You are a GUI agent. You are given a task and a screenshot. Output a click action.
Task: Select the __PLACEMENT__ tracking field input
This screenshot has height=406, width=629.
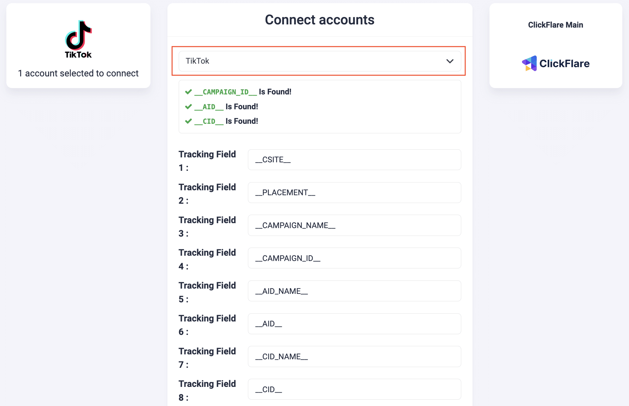pyautogui.click(x=354, y=192)
